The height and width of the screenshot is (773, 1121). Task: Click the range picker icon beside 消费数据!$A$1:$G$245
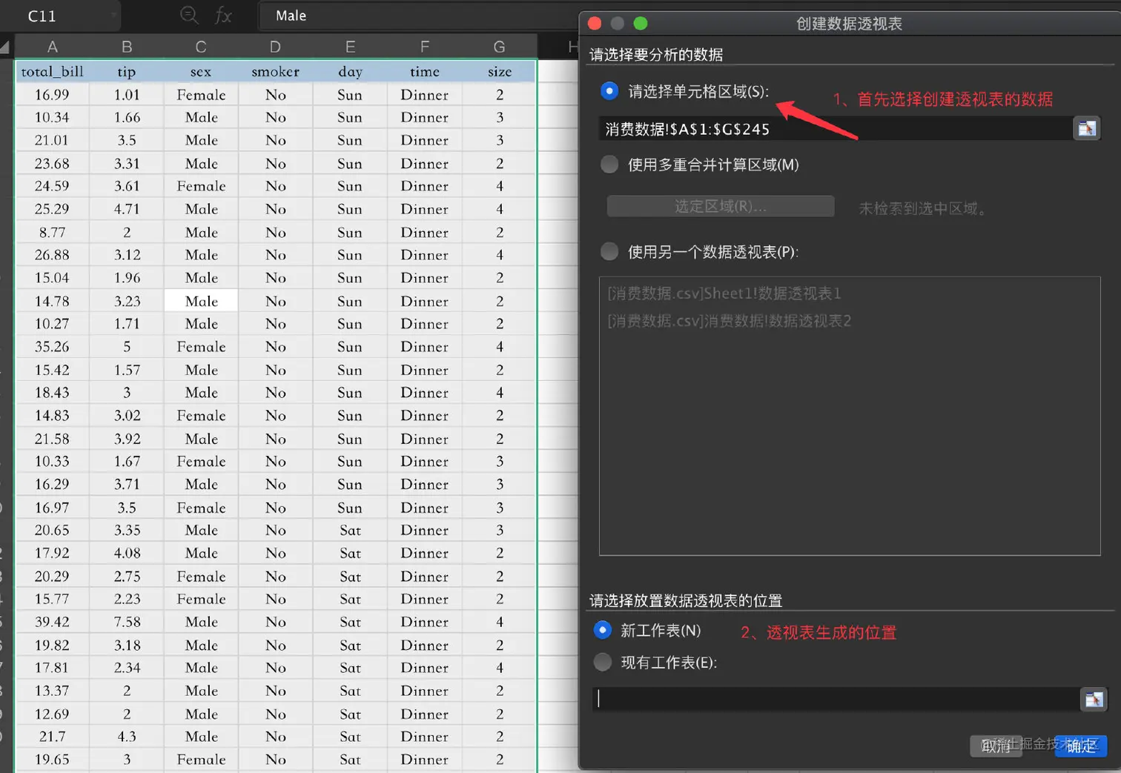coord(1087,128)
